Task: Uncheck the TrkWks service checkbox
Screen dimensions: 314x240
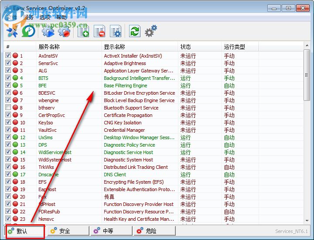Action: click(x=8, y=167)
